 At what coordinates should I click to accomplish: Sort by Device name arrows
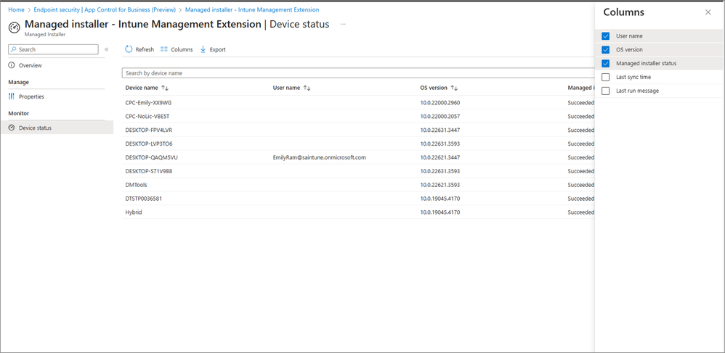(165, 88)
